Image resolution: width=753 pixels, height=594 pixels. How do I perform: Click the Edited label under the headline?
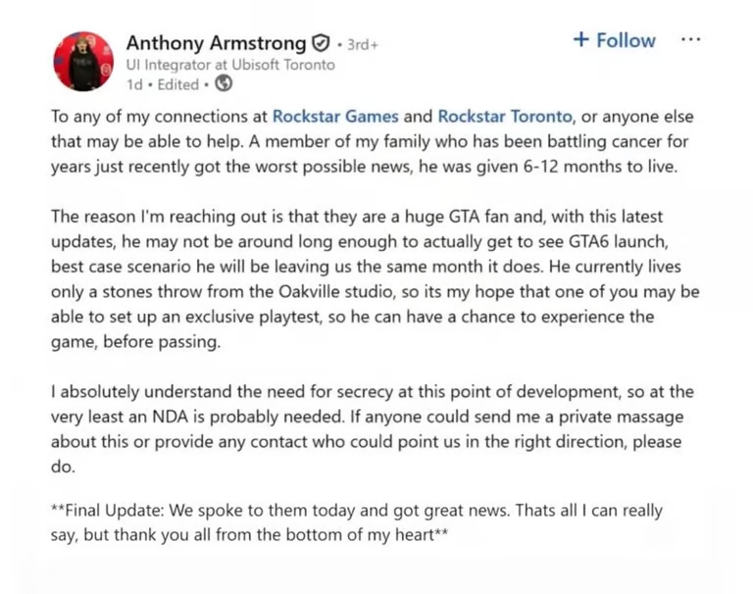tap(177, 84)
